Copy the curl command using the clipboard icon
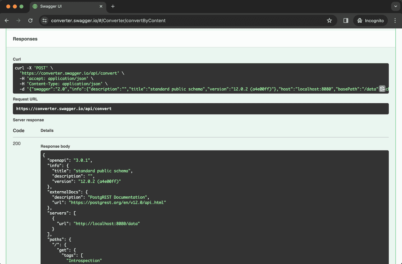The width and height of the screenshot is (402, 264). 382,89
